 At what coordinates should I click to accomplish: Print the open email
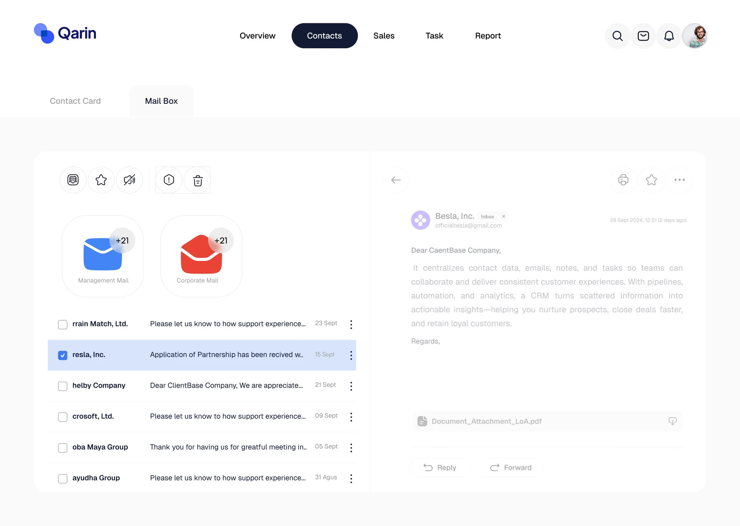tap(623, 180)
